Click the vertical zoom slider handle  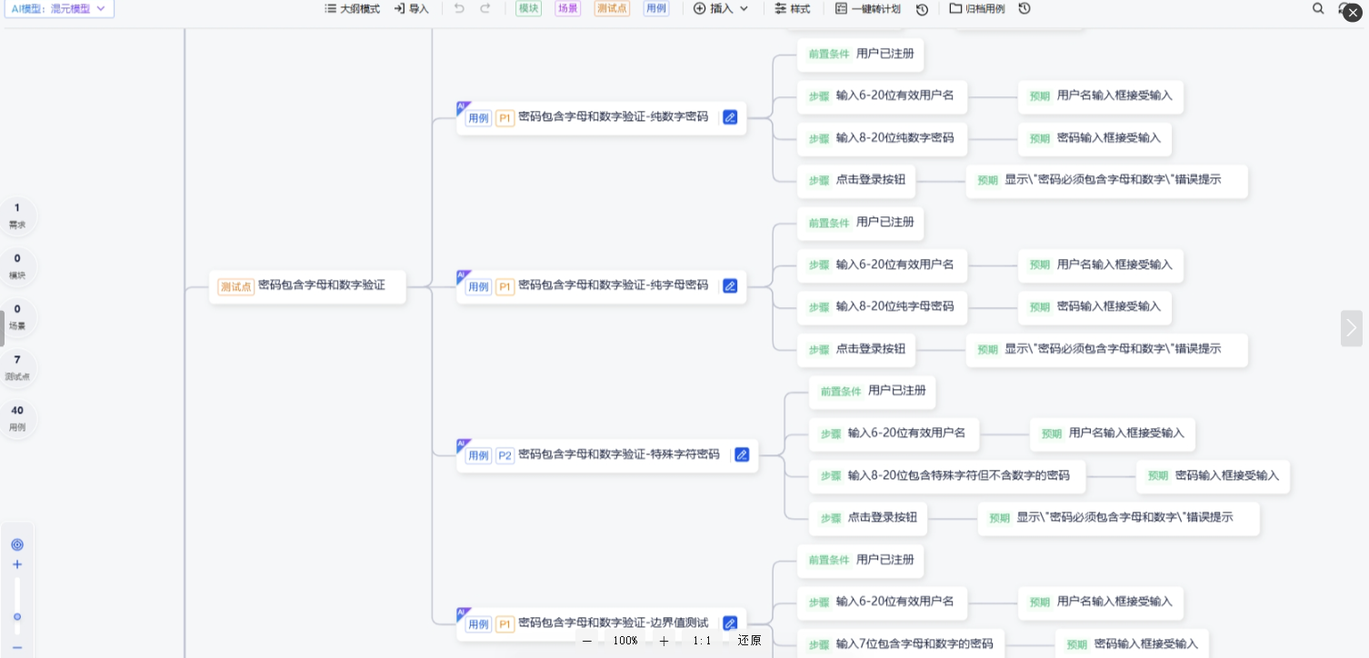click(x=16, y=617)
